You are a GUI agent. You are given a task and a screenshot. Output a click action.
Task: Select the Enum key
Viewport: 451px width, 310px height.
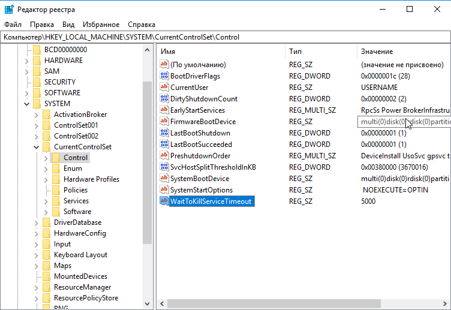tap(73, 168)
